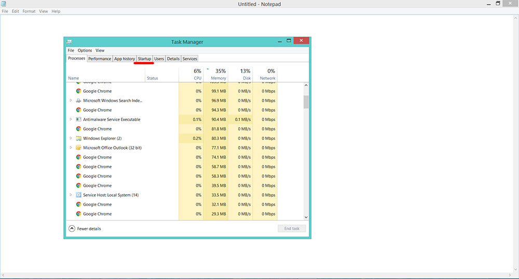
Task: Select the 96.9 MB memory cell
Action: [x=215, y=100]
